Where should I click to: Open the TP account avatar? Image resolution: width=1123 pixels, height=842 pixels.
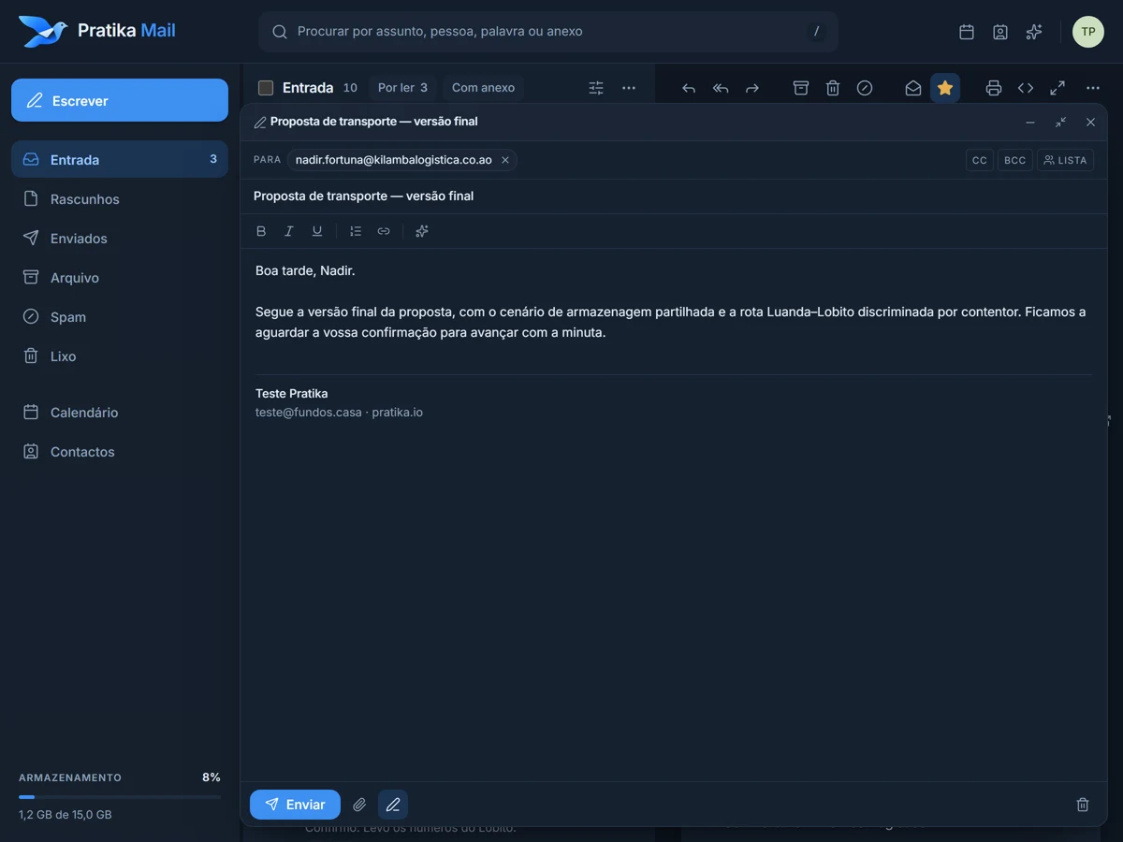pos(1087,32)
